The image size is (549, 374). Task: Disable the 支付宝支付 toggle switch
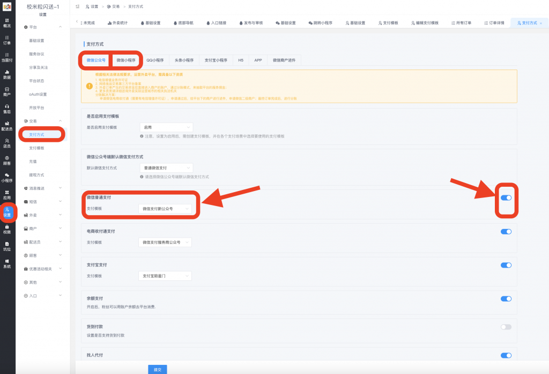coord(506,265)
